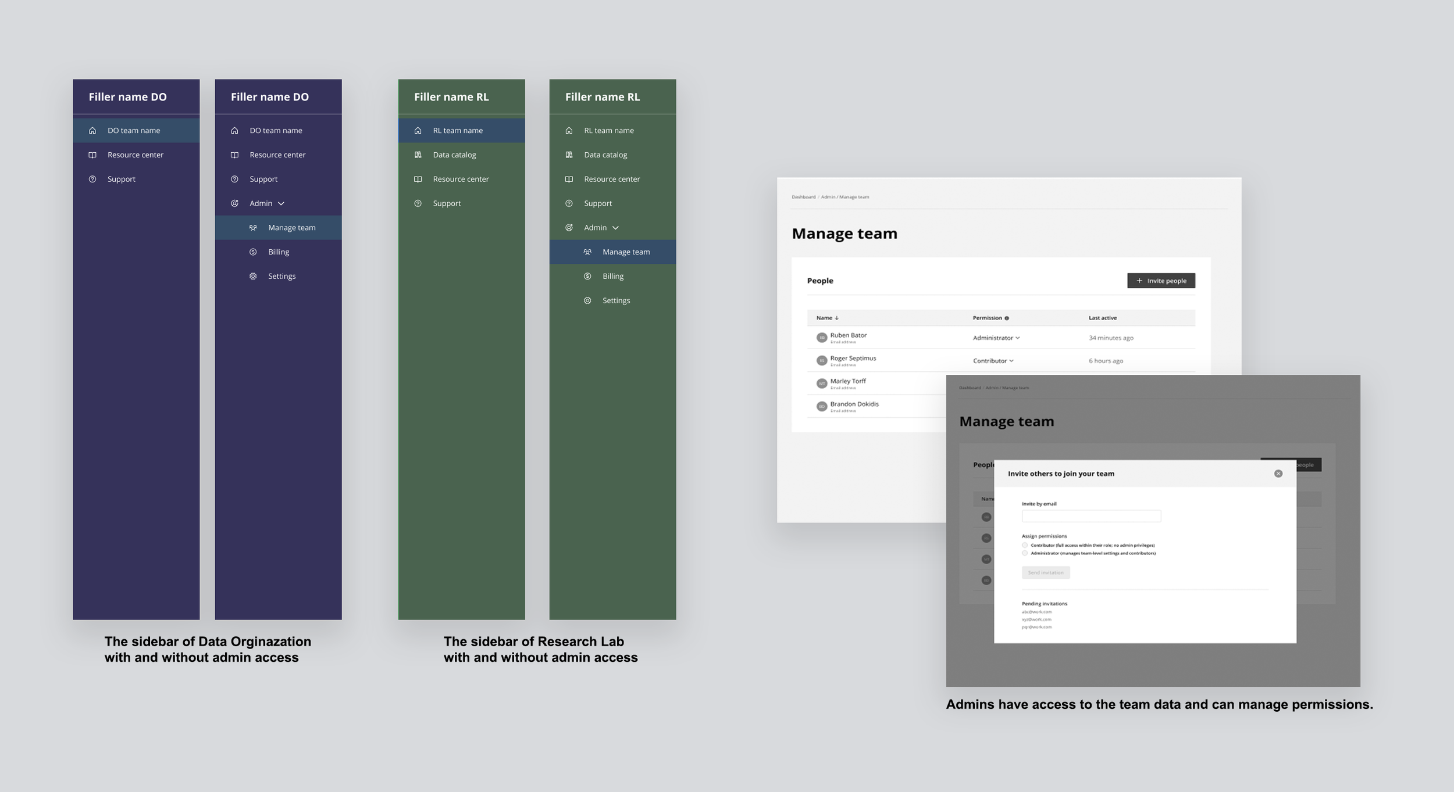Click Ruben Bator's avatar circle

822,338
